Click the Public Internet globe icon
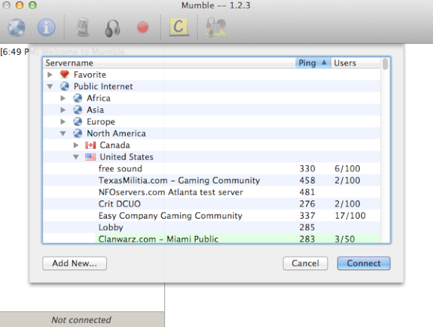The image size is (433, 327). tap(65, 86)
